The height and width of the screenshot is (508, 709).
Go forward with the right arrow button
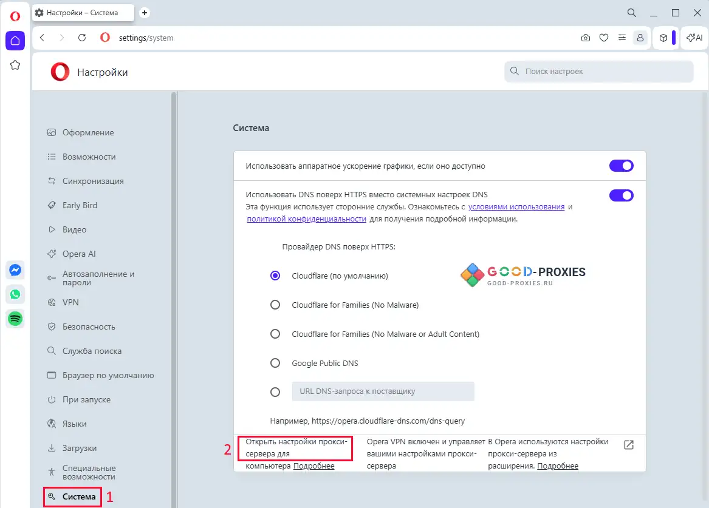coord(62,38)
